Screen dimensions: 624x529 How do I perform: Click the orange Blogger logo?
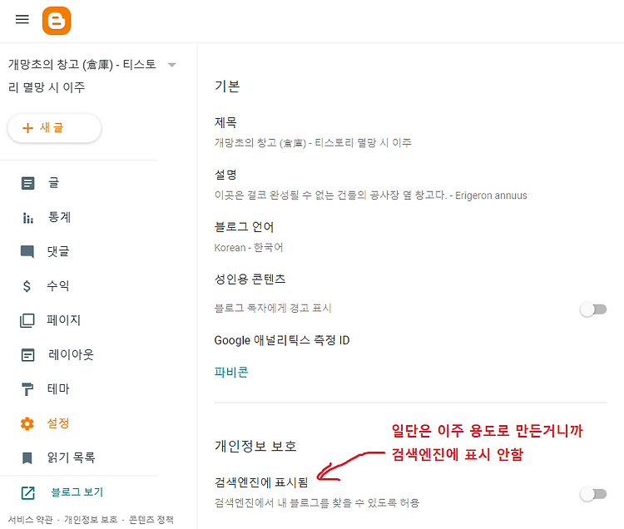(57, 21)
